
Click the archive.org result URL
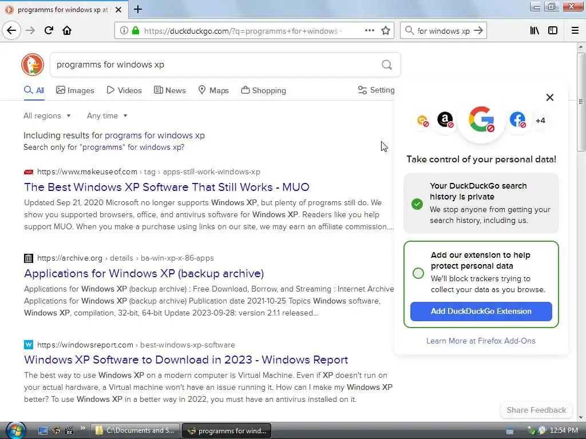coord(125,258)
